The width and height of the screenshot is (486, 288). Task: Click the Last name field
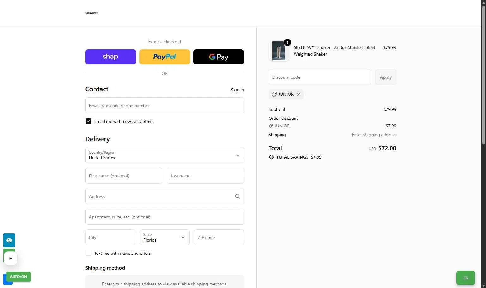pos(205,176)
